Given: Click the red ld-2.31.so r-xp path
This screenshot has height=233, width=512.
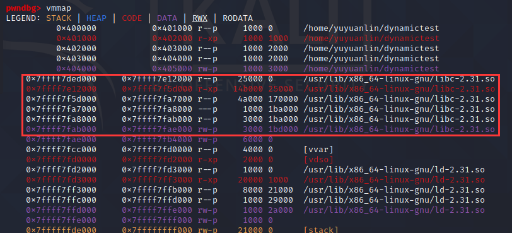Looking at the screenshot, I should click(394, 180).
